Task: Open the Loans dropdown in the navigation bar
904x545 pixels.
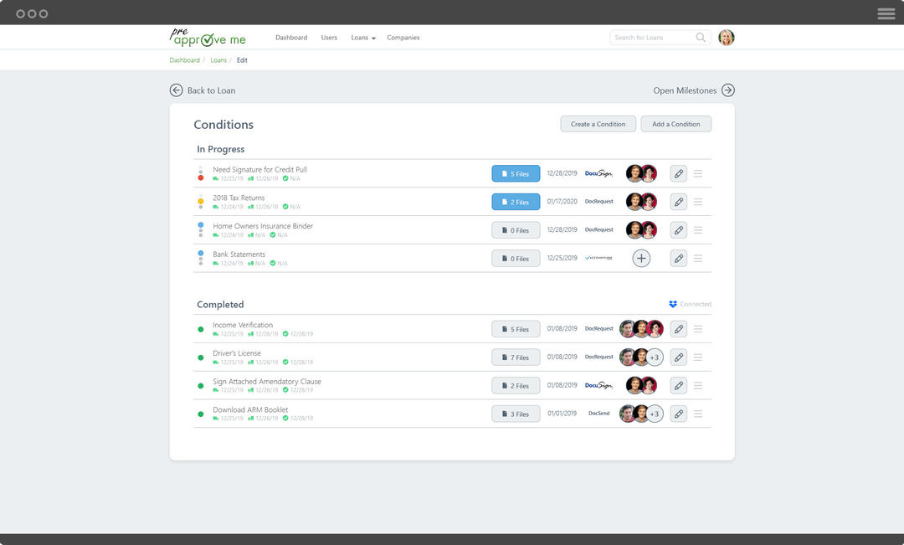Action: pyautogui.click(x=362, y=38)
